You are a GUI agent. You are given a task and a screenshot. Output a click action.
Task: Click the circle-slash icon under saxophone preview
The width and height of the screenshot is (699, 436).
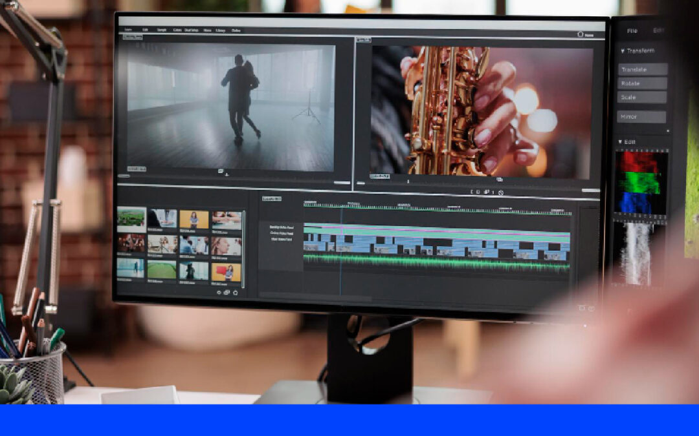click(500, 192)
